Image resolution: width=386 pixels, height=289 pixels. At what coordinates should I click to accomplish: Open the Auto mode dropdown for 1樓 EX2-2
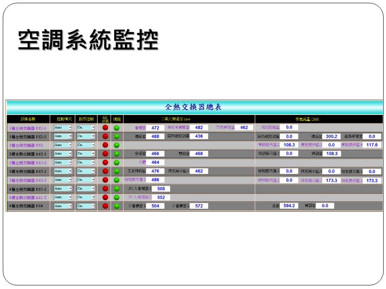click(63, 136)
